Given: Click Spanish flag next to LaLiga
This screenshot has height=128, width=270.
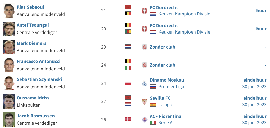Looking at the screenshot, I should click(153, 105).
